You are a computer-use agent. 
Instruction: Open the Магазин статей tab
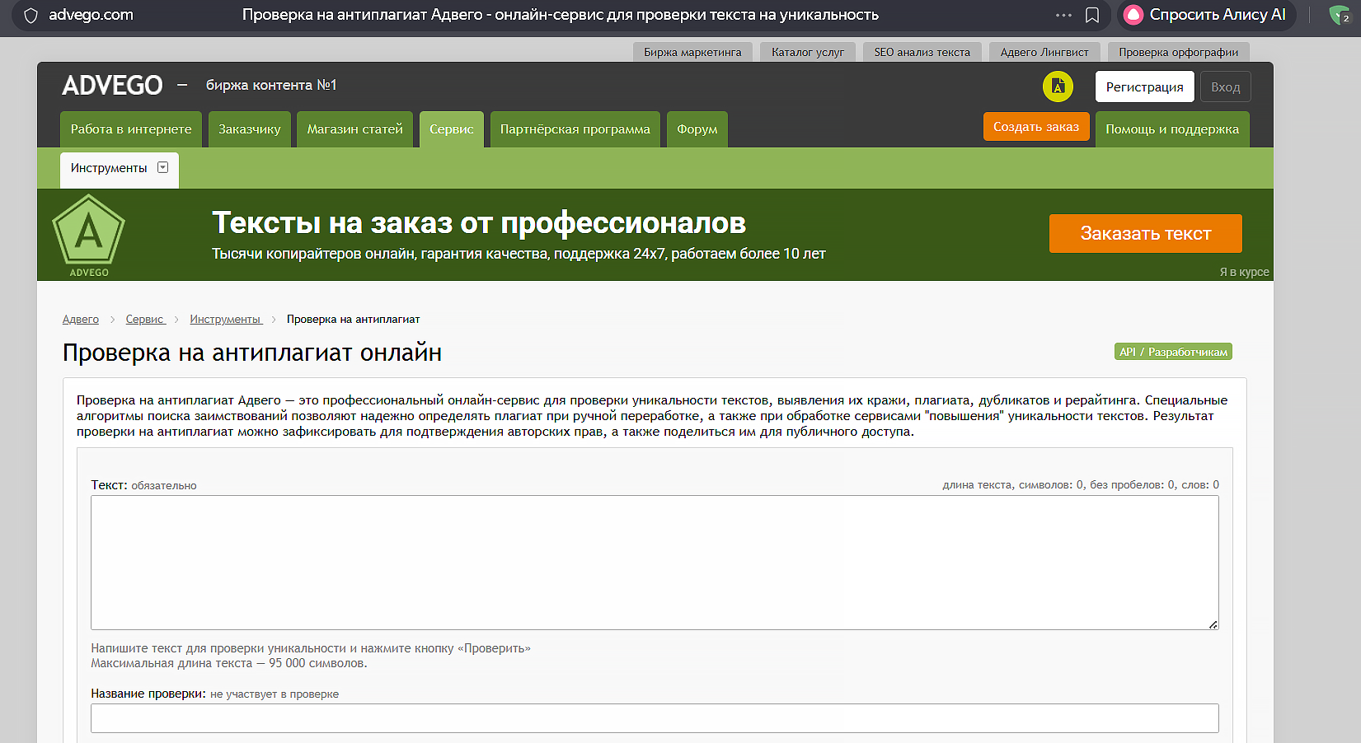(354, 129)
